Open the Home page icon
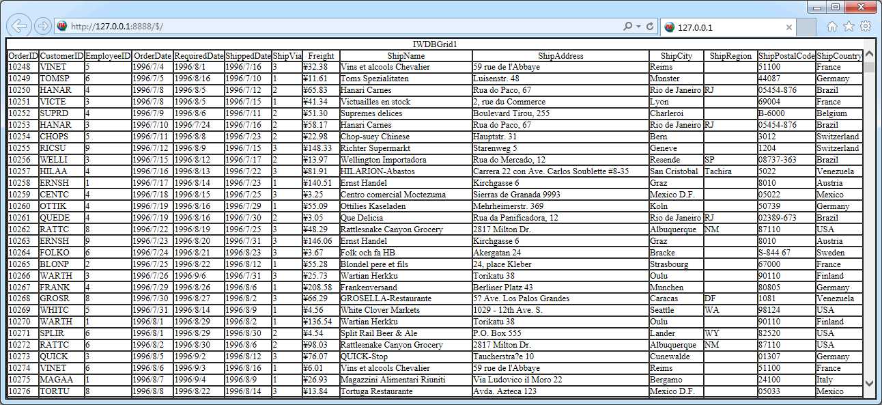The image size is (882, 405). (x=831, y=27)
